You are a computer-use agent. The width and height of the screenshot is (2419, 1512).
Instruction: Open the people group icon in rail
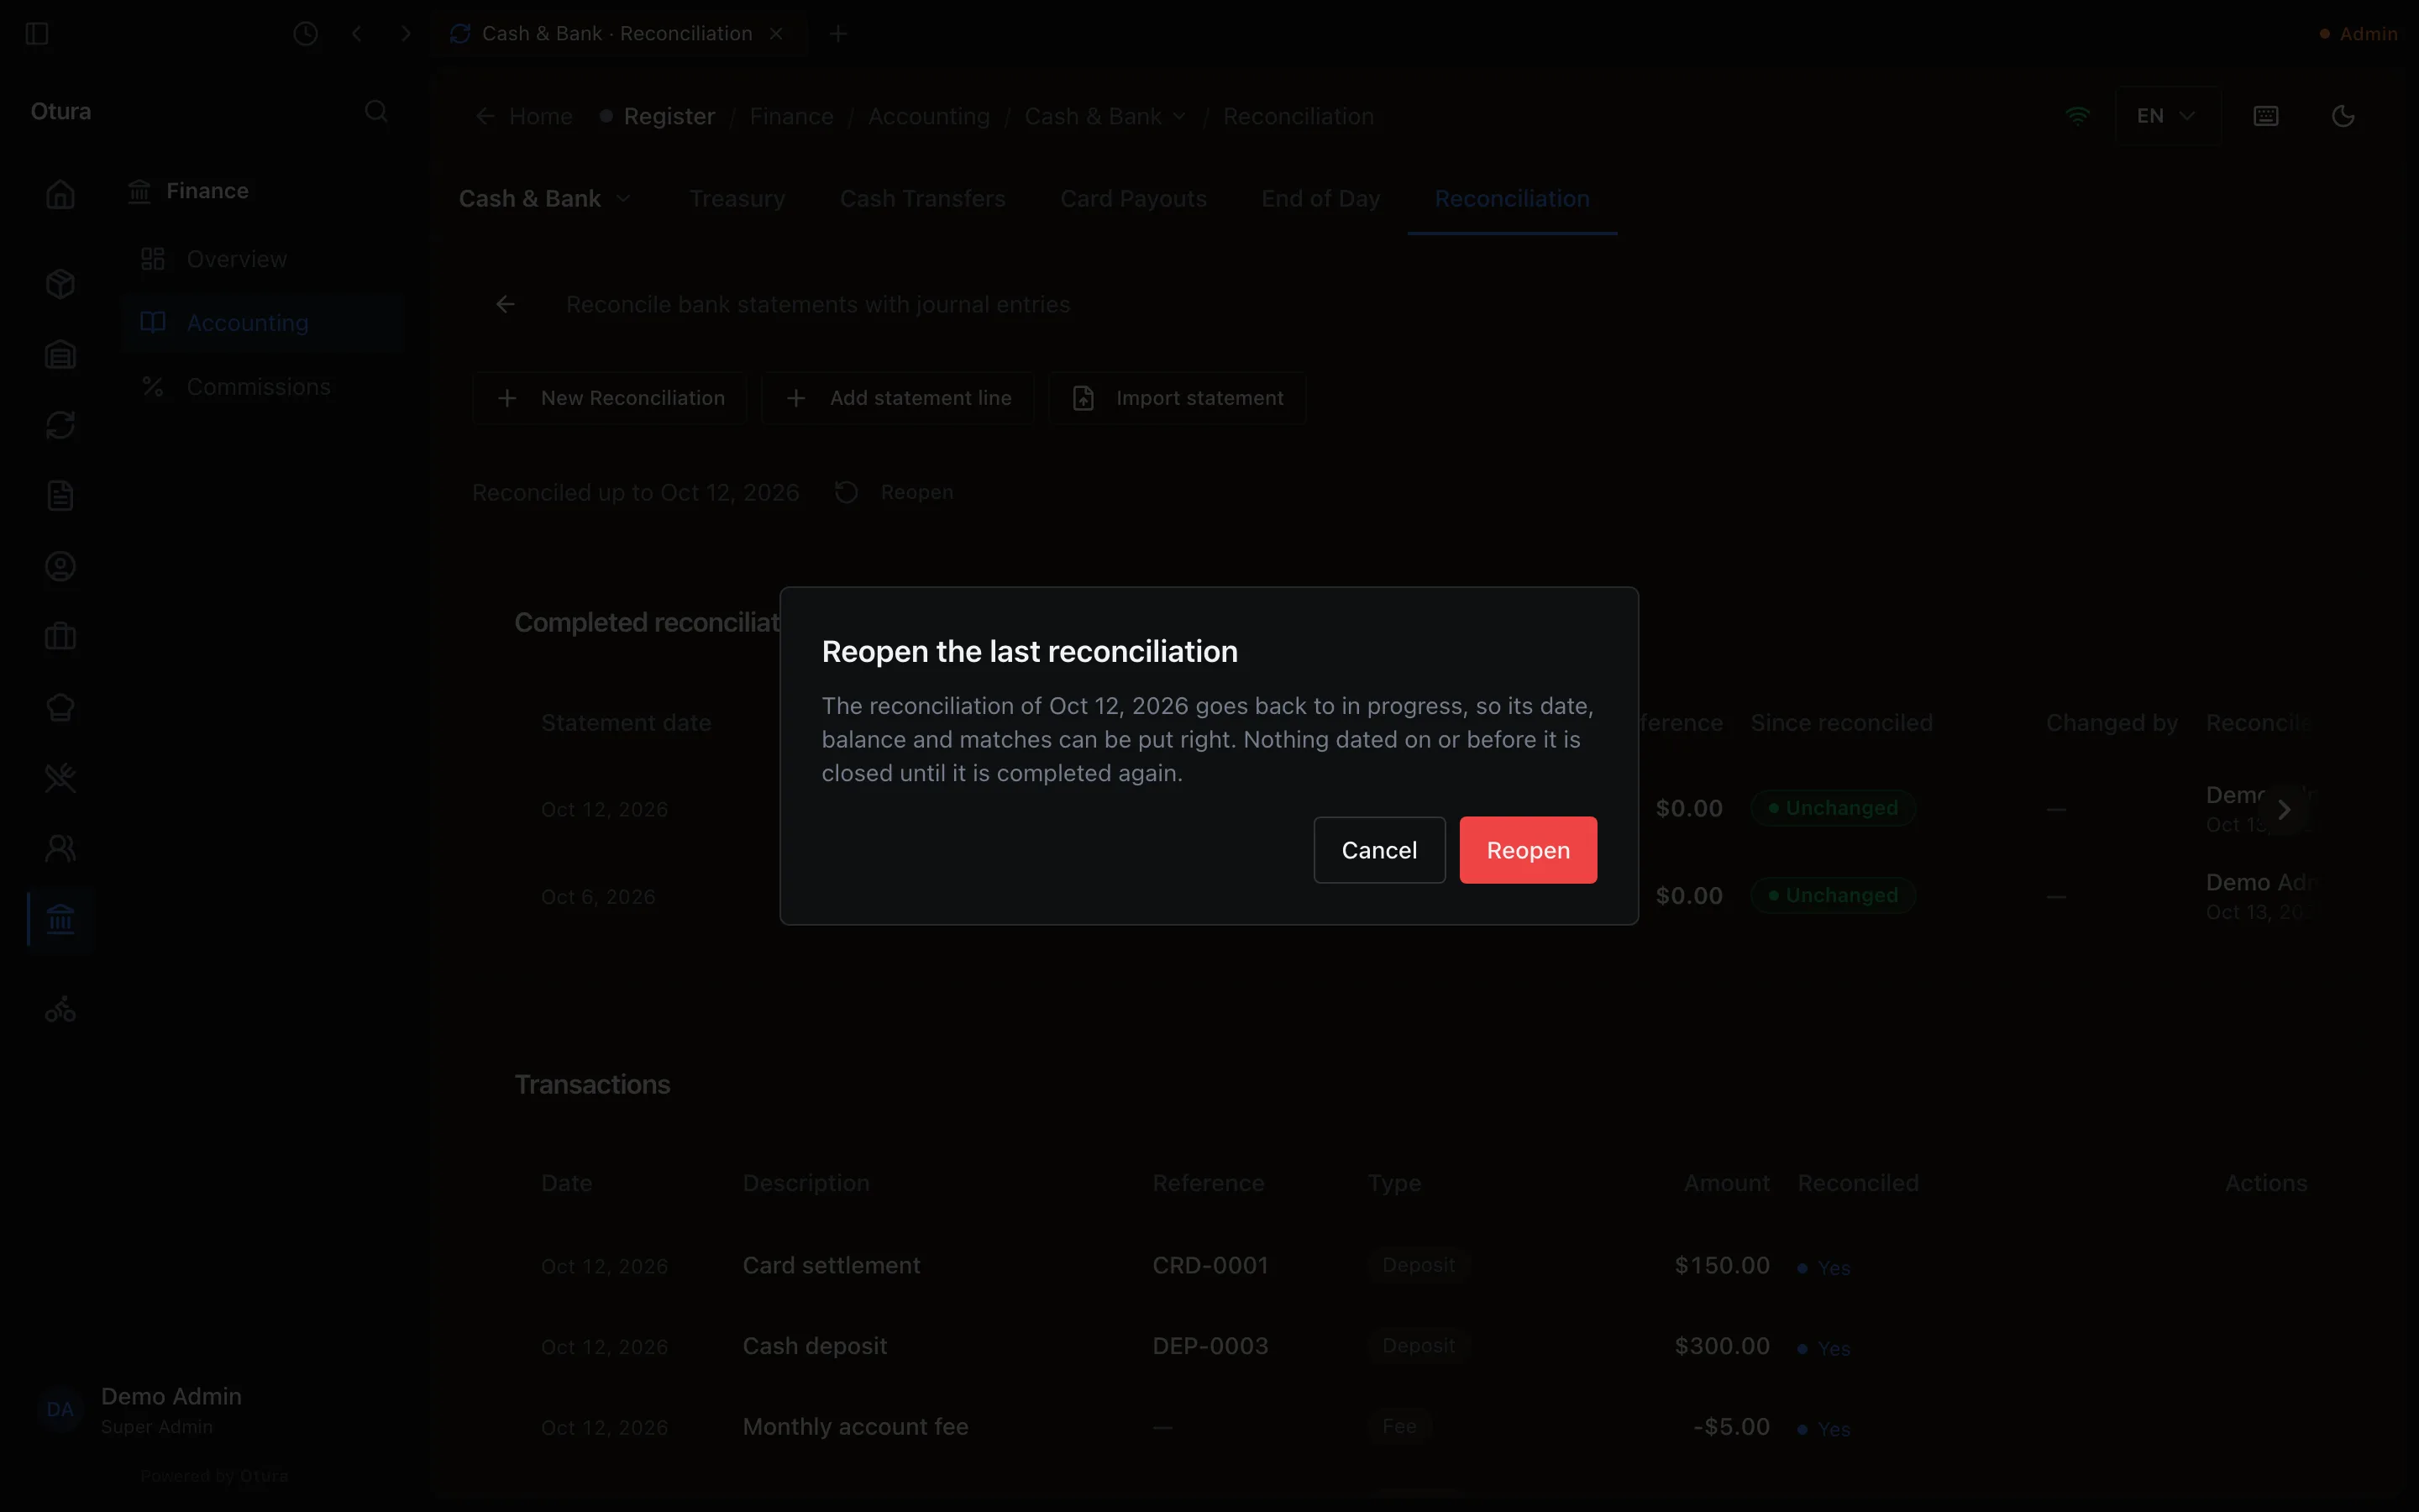pos(60,849)
